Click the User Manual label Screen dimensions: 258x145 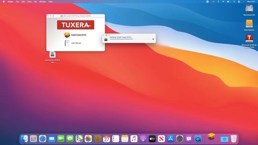click(x=76, y=43)
